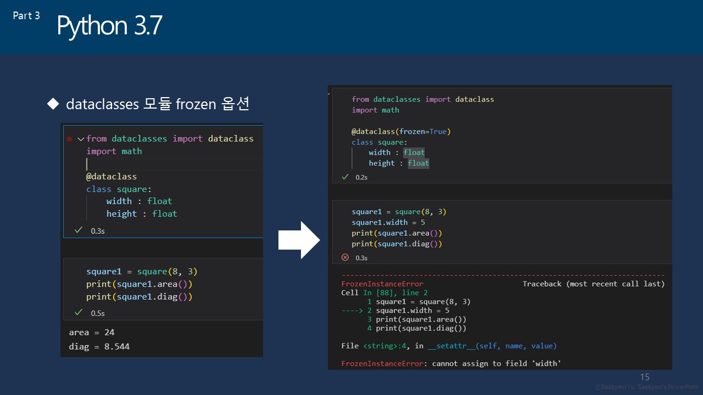Click "cannot assign to field 'width'" error message
Viewport: 703px width, 395px height.
[x=496, y=363]
